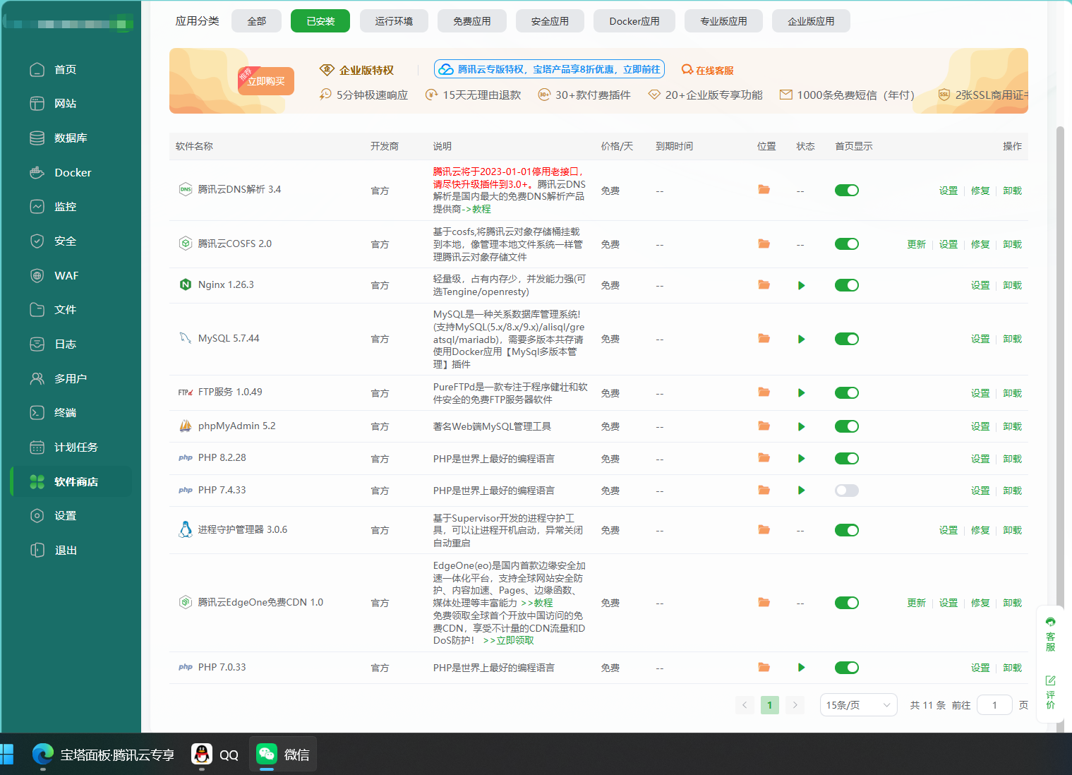Open the folder location for Nginx 1.26.3
The width and height of the screenshot is (1072, 775).
[764, 285]
